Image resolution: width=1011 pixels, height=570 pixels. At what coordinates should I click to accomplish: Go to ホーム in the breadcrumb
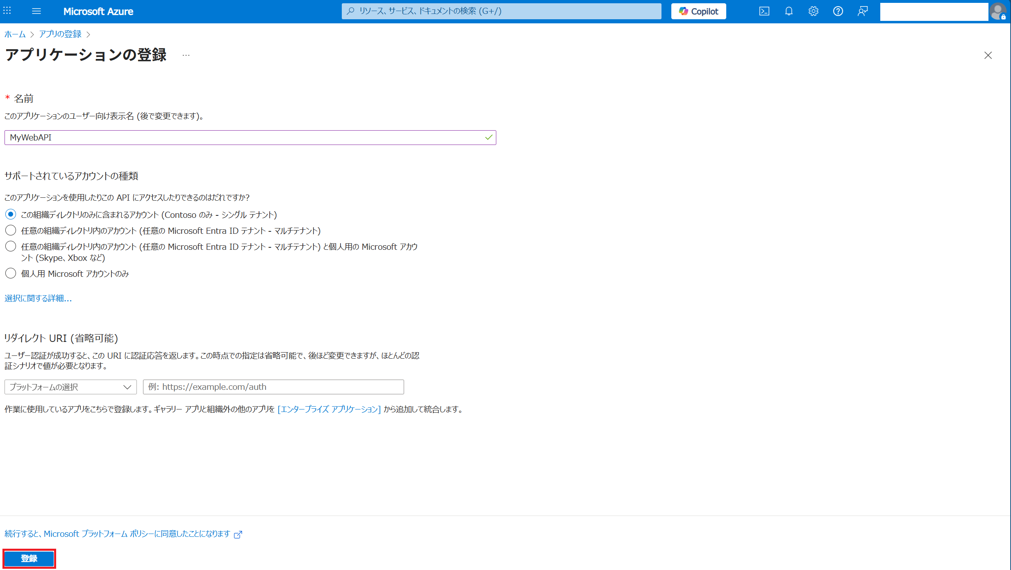15,34
